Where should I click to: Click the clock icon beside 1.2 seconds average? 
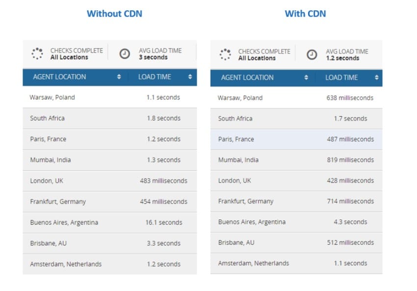312,54
